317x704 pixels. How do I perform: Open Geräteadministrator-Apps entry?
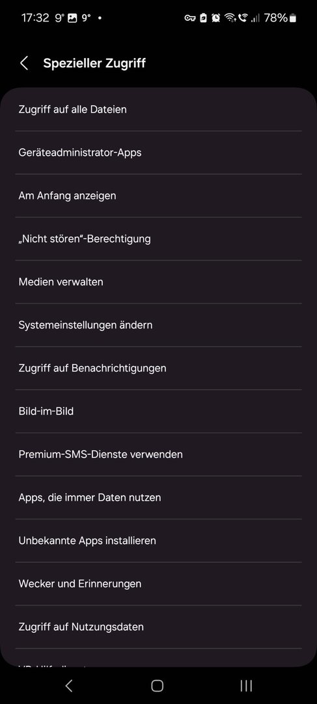coord(158,152)
